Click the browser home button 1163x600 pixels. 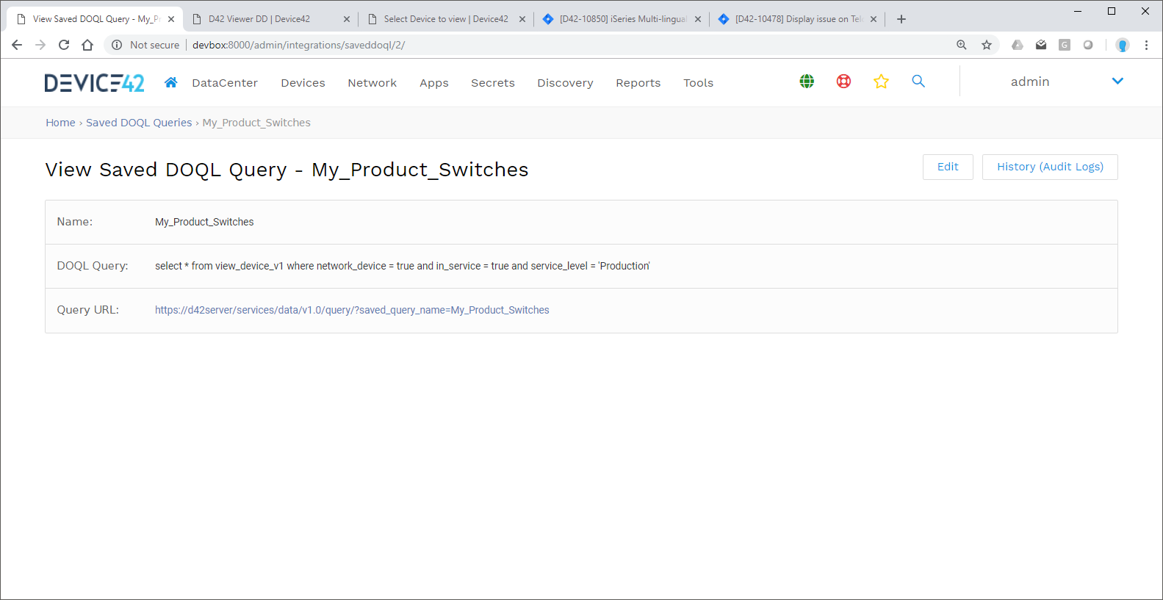(87, 45)
